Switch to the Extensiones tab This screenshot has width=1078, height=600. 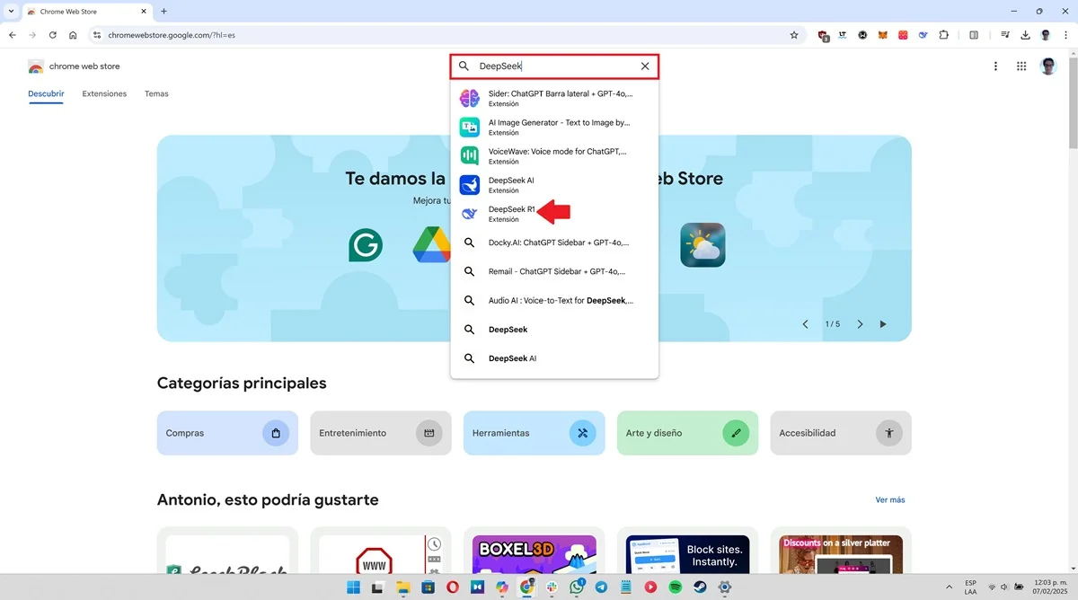[x=104, y=93]
